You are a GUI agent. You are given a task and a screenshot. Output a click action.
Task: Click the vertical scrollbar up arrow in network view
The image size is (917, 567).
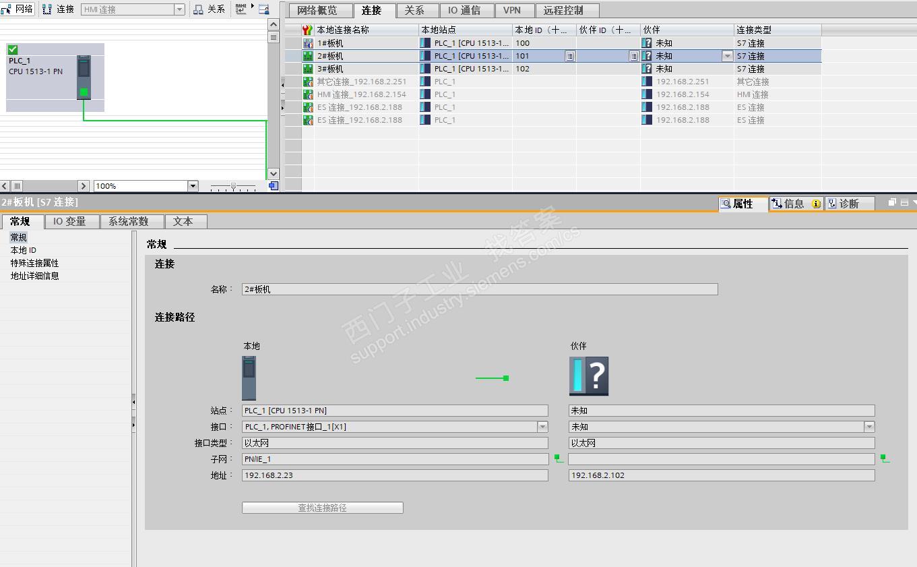pyautogui.click(x=273, y=24)
